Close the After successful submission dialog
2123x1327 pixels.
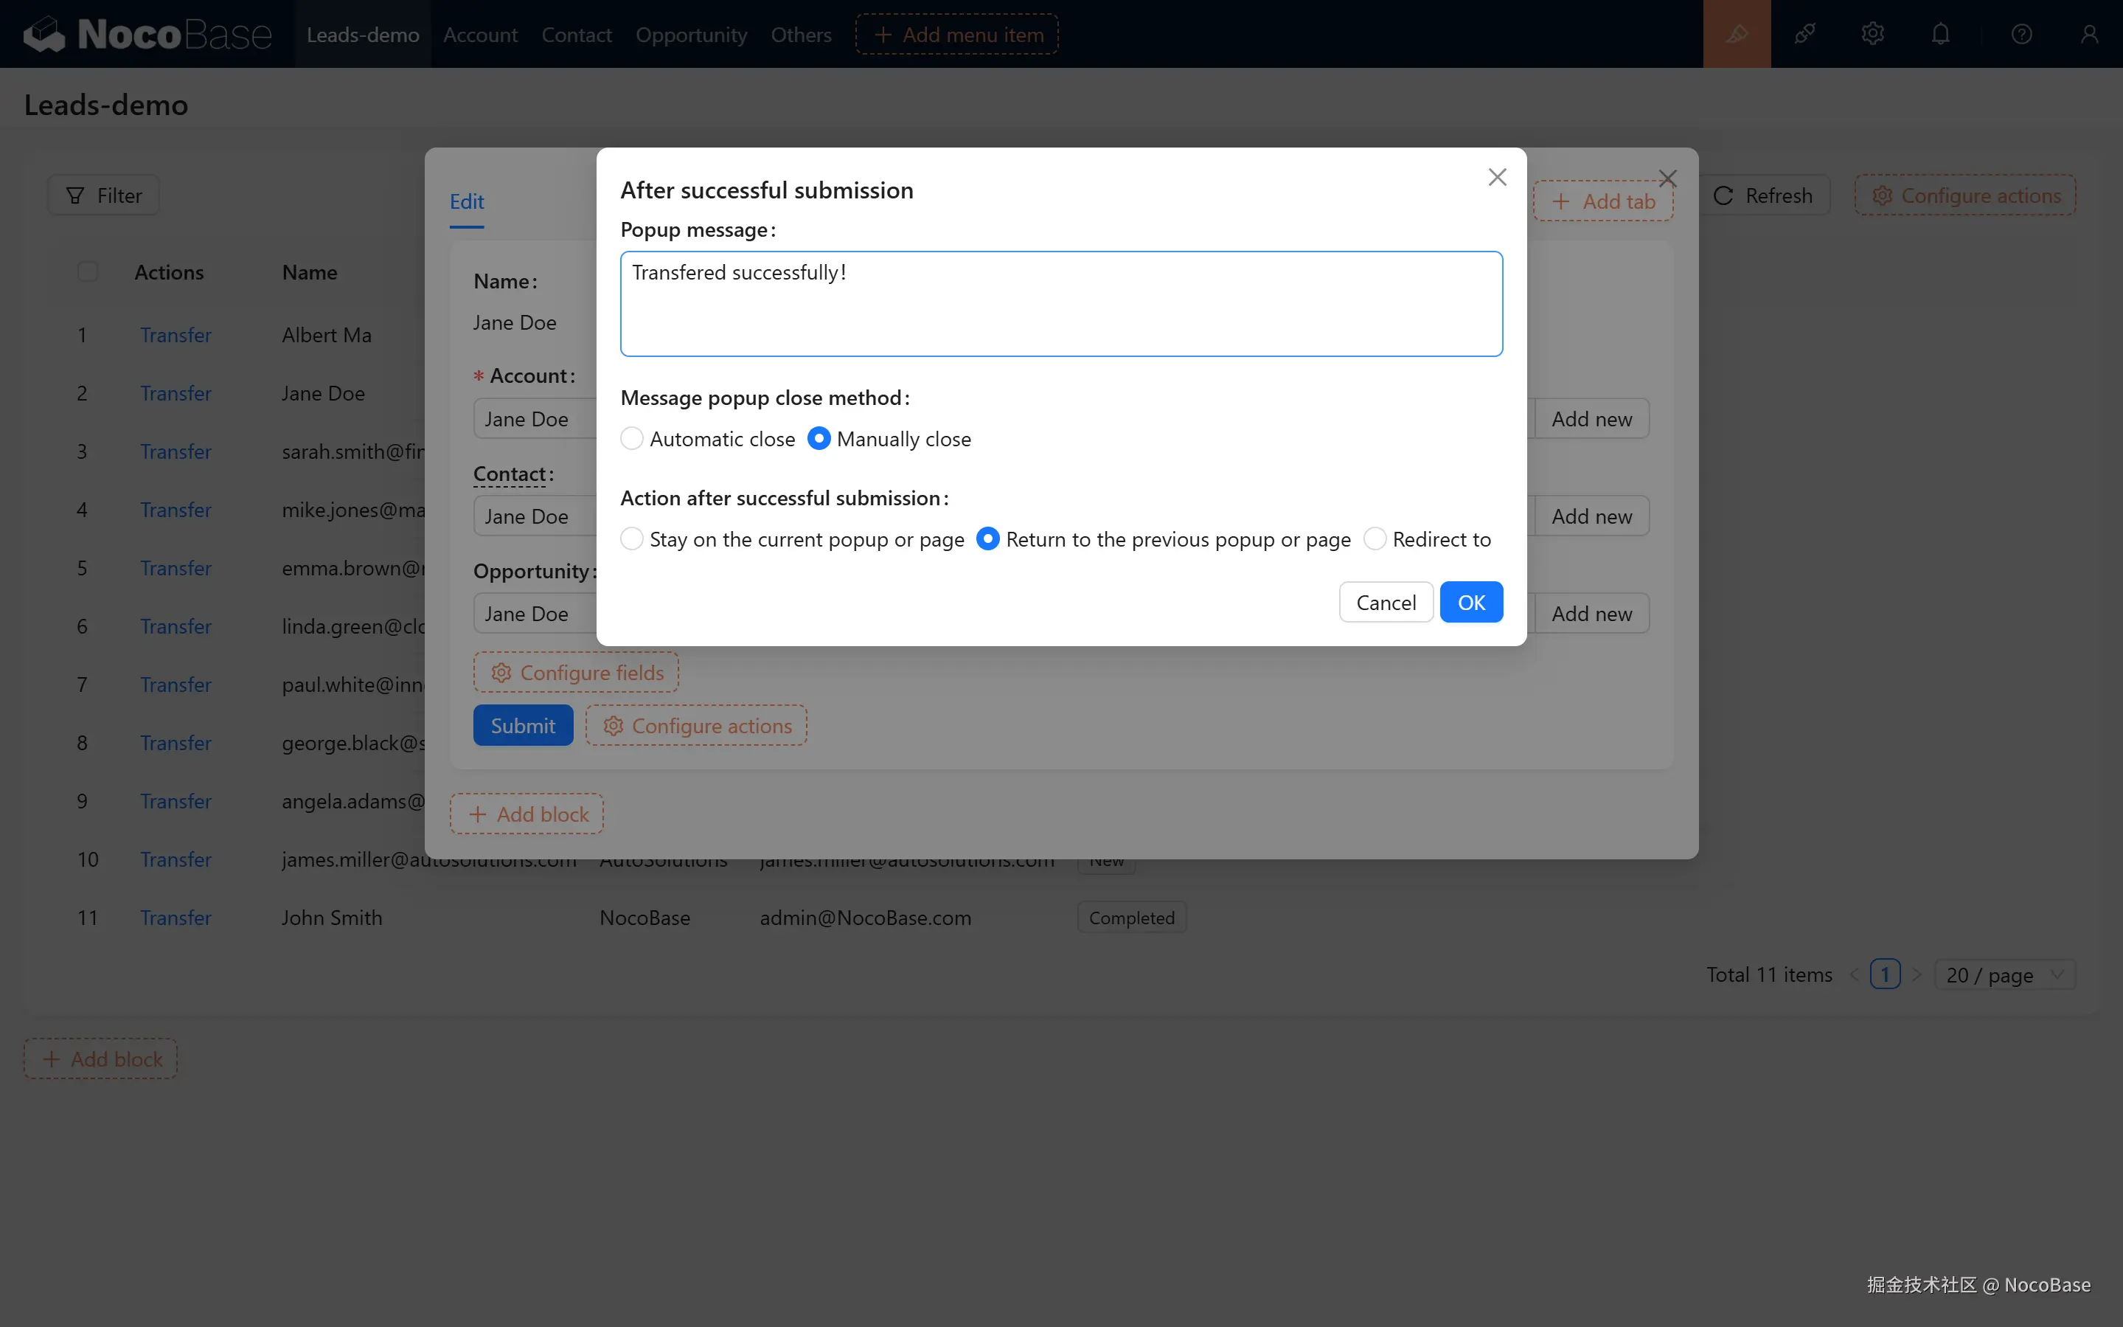[x=1498, y=177]
